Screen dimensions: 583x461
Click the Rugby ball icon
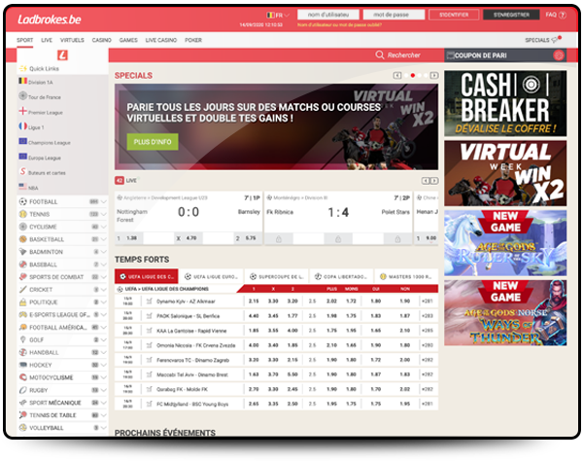(x=23, y=390)
